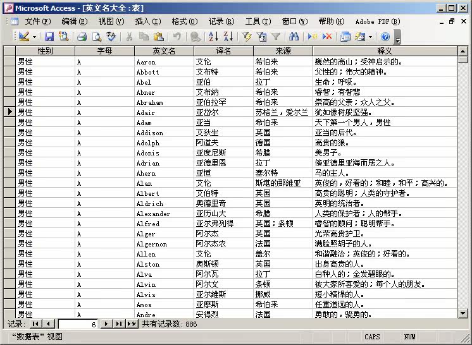Open the 工具(T) menu
This screenshot has height=345, width=472.
pyautogui.click(x=258, y=21)
